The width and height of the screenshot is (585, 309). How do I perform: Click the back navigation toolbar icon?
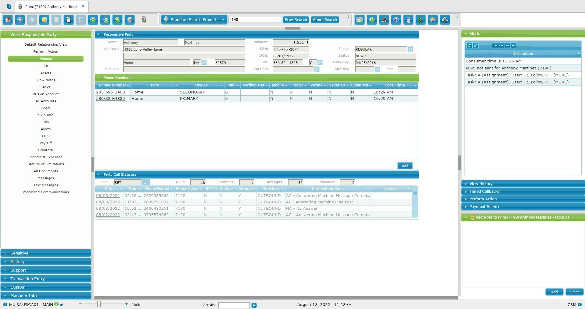coord(20,20)
